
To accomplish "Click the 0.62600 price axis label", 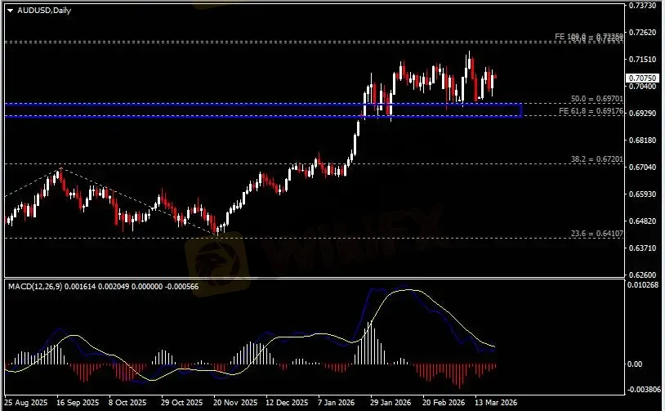I will 642,275.
